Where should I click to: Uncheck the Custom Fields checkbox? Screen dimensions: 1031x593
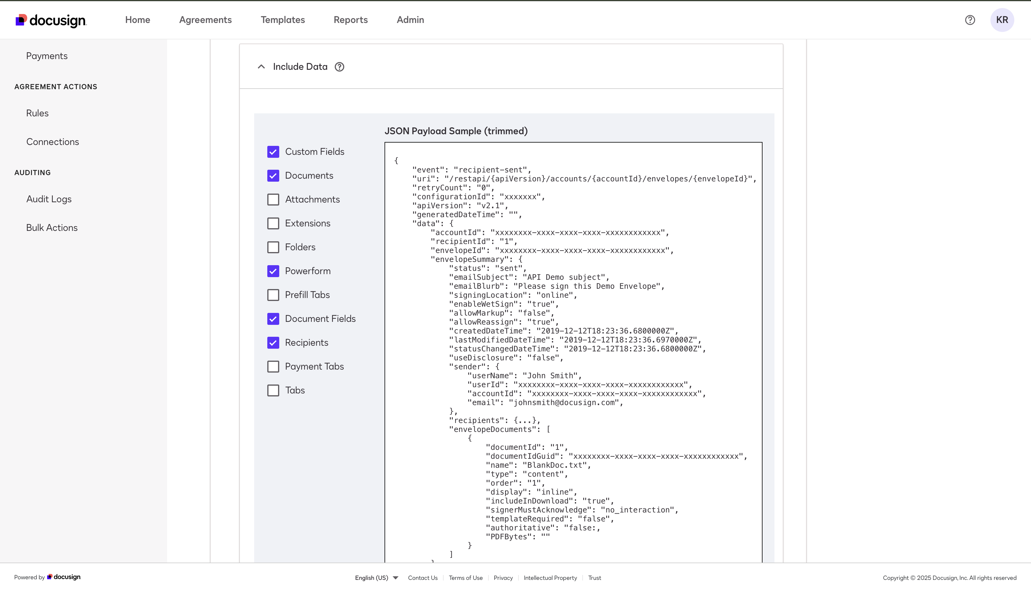(x=273, y=151)
